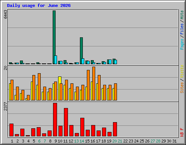The height and width of the screenshot is (145, 186).
Task: Click the 20 axis label of the sites chart
Action: point(5,68)
